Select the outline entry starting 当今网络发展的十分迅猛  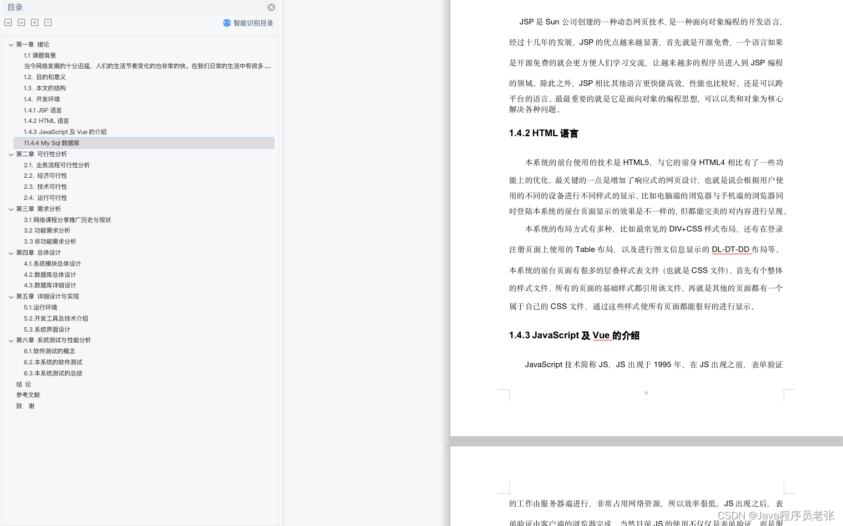pos(147,66)
